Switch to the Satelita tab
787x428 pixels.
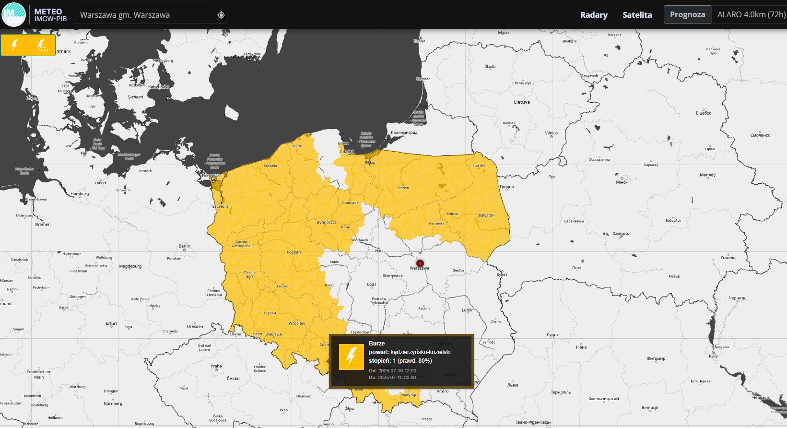[637, 15]
